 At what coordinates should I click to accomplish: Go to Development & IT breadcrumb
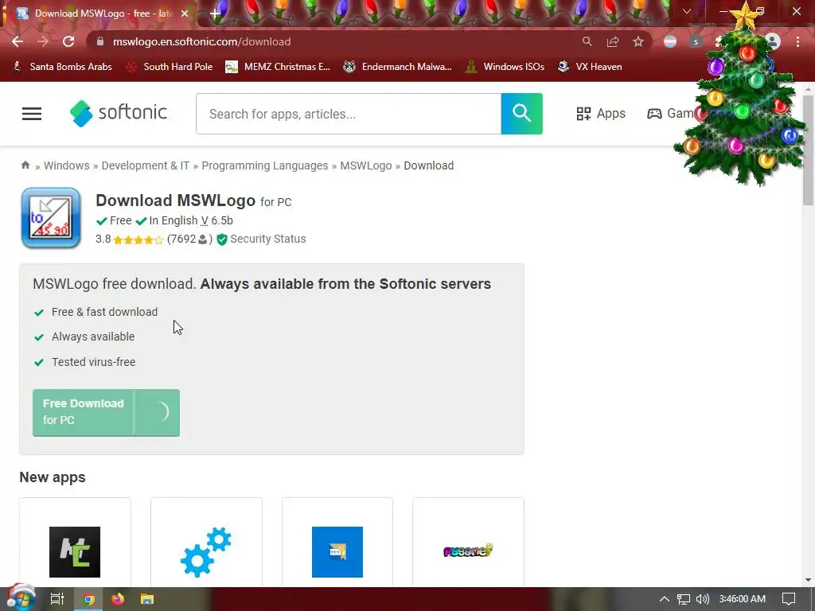(x=146, y=165)
